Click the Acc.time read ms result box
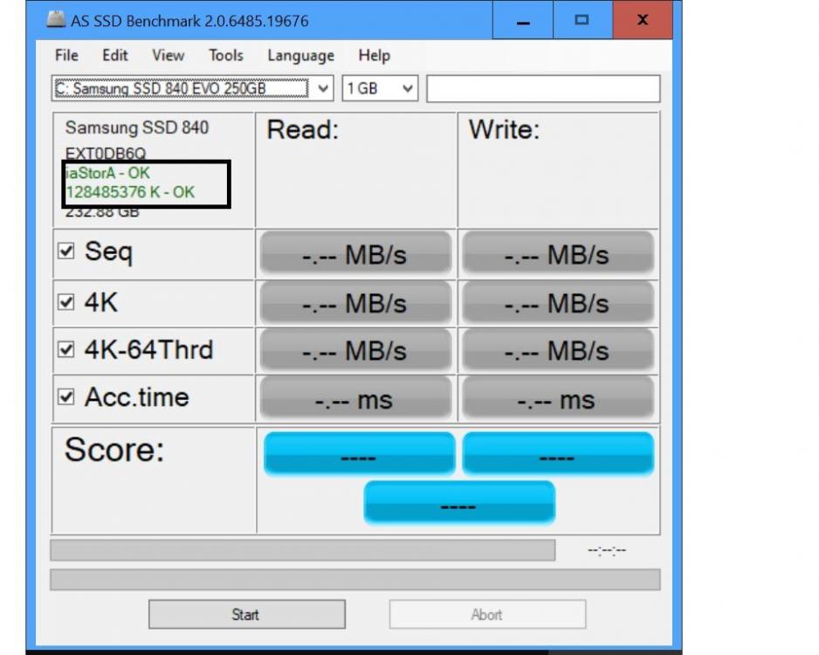Image resolution: width=819 pixels, height=655 pixels. (x=355, y=398)
